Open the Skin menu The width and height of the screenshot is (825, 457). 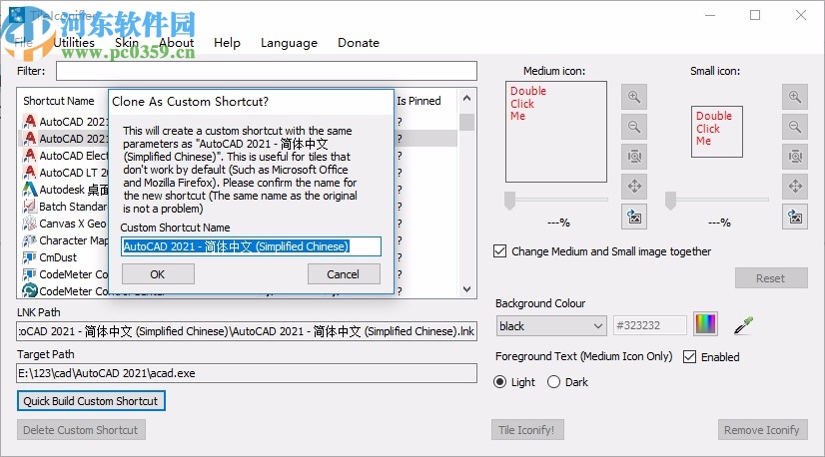[127, 43]
